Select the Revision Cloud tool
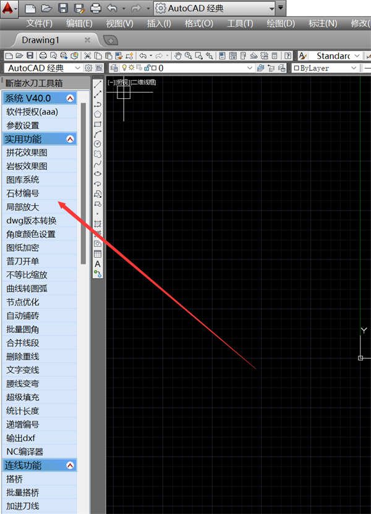Screen dimensions: 371x514 (x=98, y=154)
